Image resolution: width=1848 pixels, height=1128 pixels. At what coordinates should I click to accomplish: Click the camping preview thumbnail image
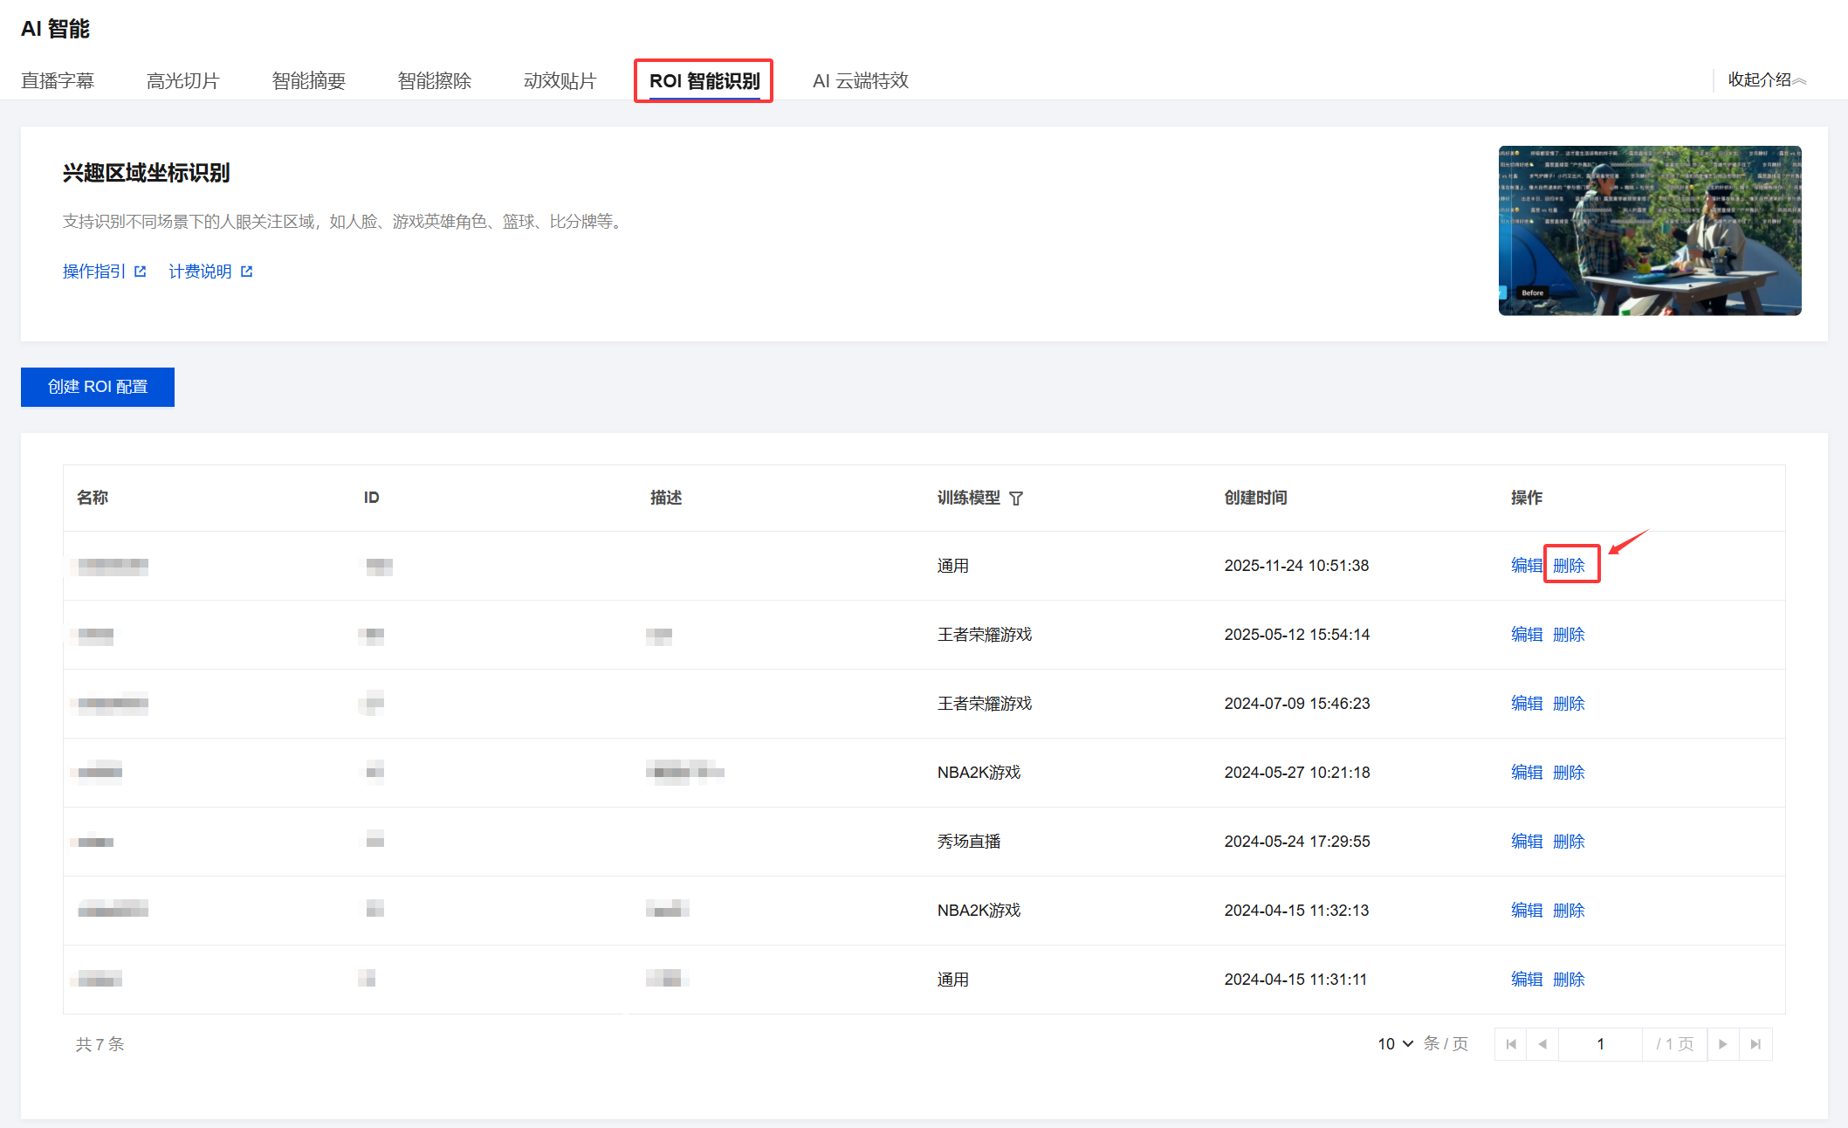[x=1649, y=230]
